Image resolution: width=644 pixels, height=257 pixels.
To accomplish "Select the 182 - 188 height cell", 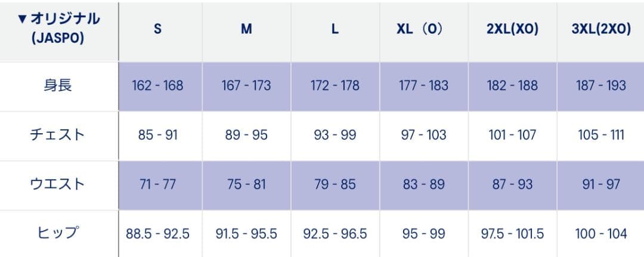I will 512,86.
